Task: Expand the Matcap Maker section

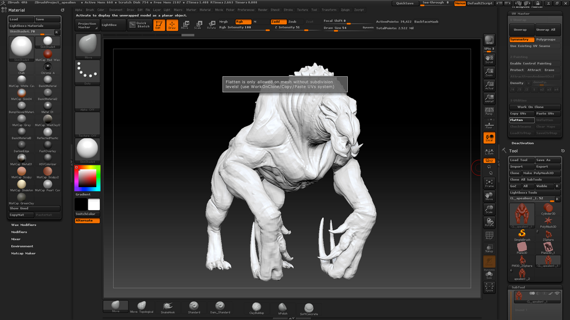Action: [x=23, y=253]
